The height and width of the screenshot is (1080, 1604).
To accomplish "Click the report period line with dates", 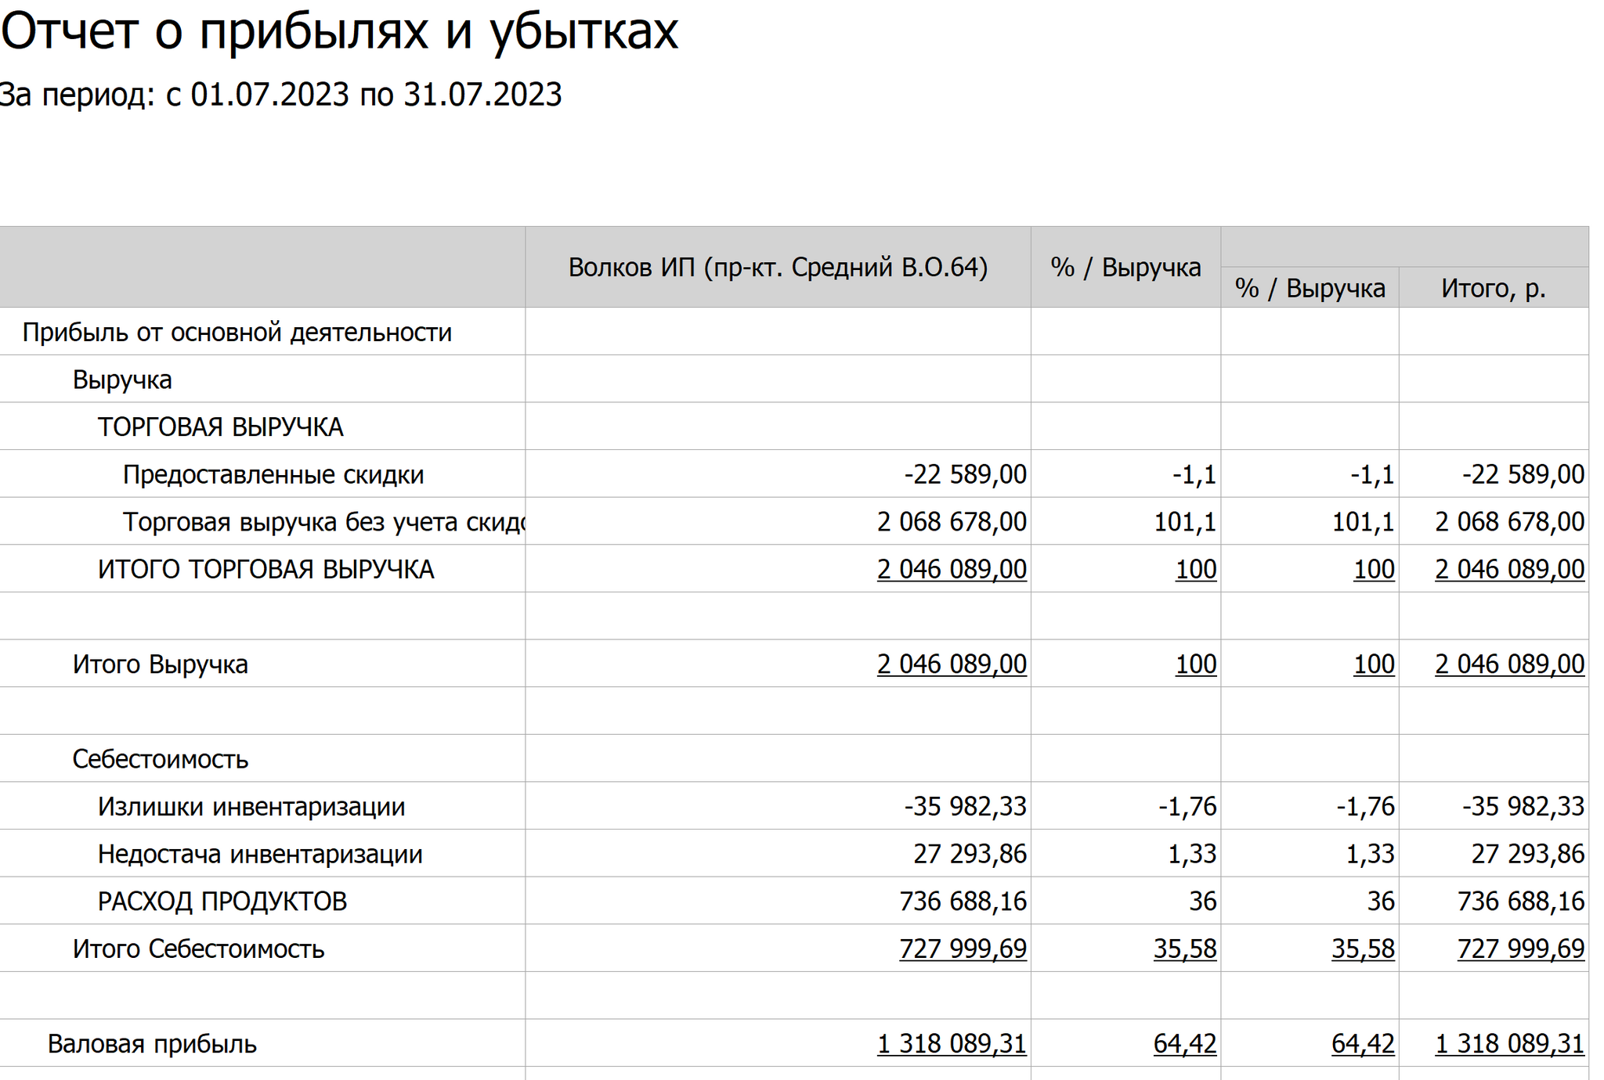I will 280,95.
